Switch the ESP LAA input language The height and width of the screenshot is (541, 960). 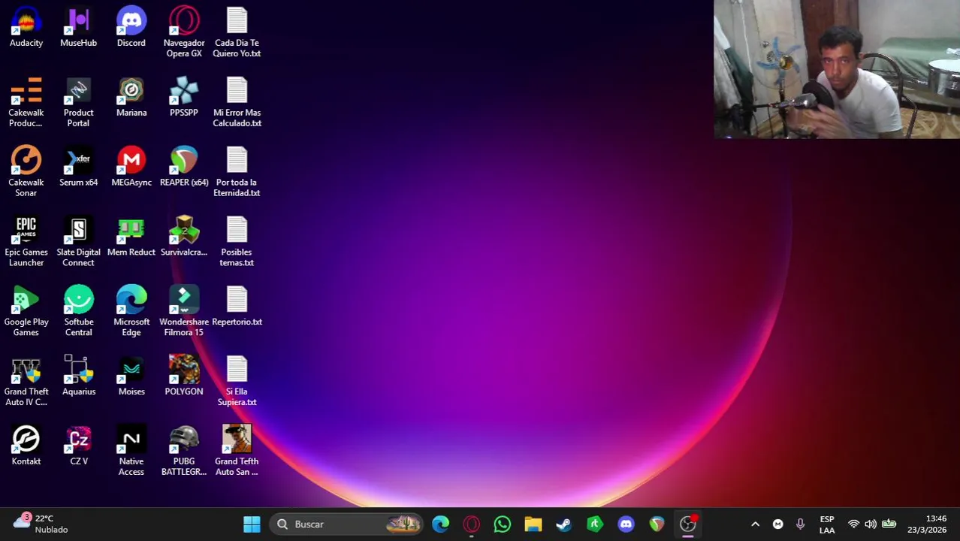827,524
